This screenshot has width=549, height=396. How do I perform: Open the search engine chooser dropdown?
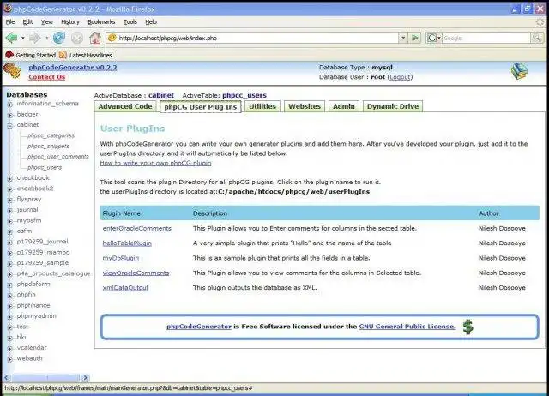point(438,38)
